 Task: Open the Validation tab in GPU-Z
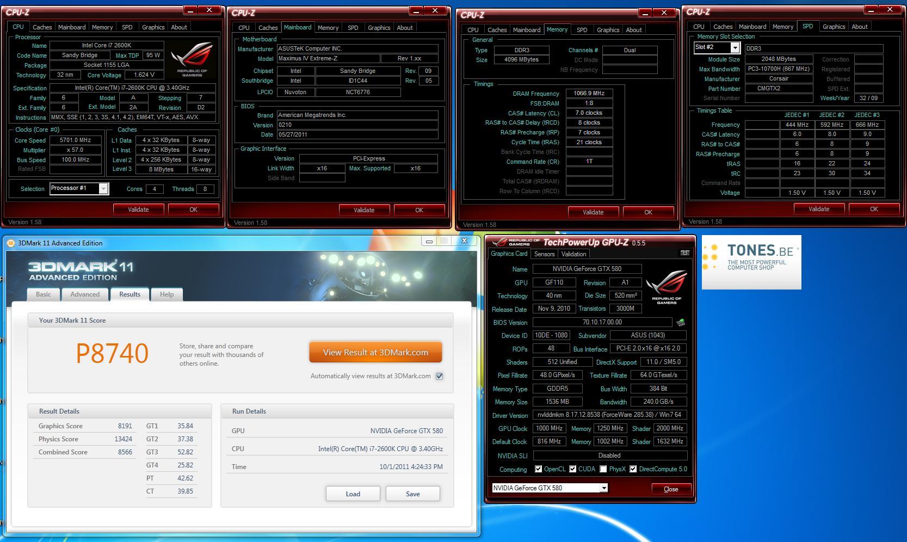(x=573, y=254)
